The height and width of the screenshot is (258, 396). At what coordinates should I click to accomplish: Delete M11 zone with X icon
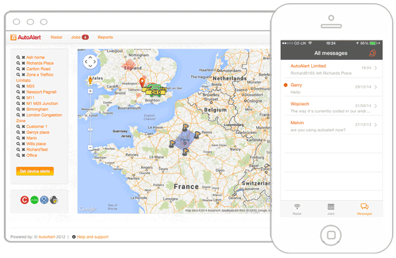[23, 97]
